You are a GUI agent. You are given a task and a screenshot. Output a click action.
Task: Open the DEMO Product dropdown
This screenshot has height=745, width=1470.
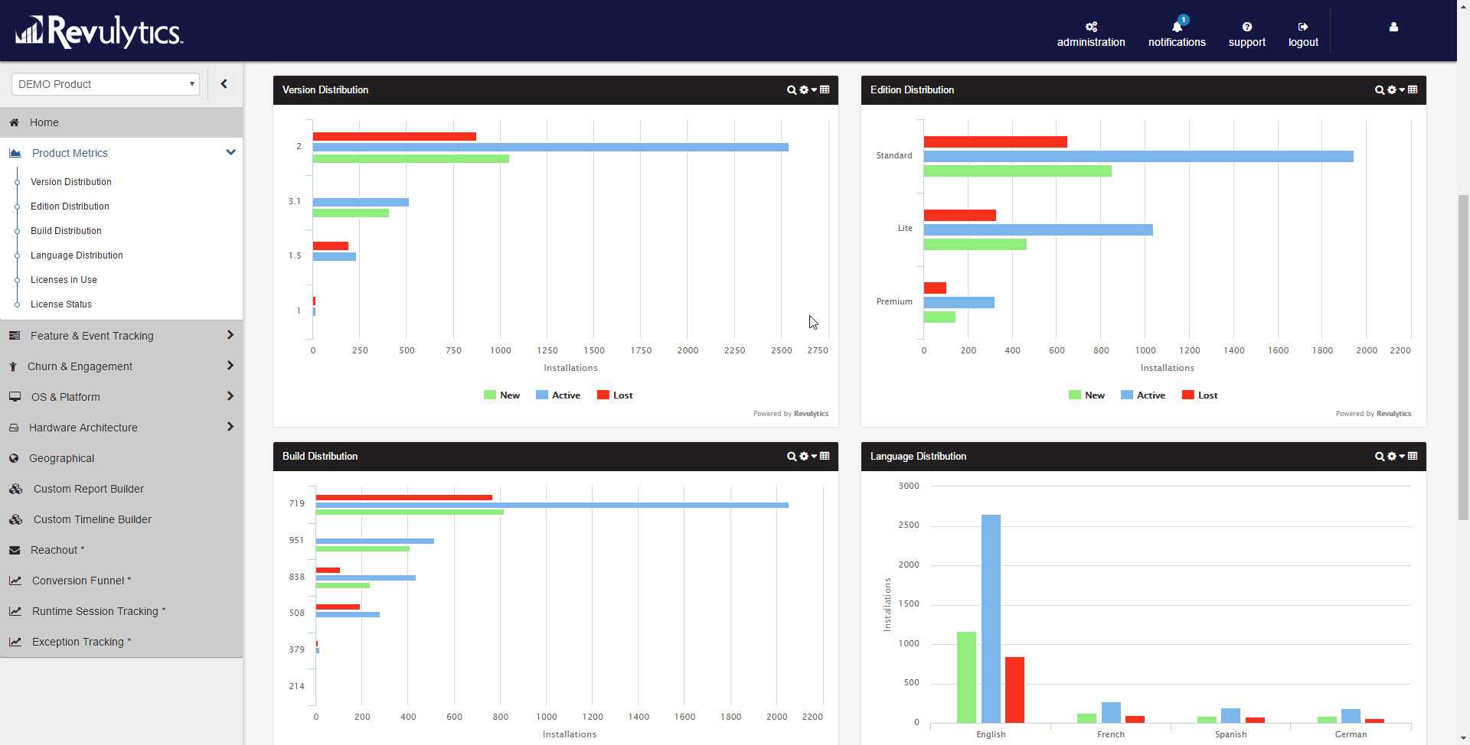point(105,84)
